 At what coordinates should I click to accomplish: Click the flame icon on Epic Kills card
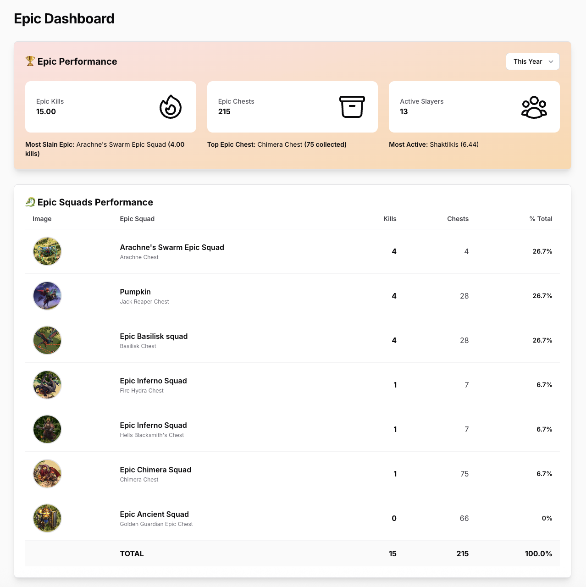coord(170,107)
